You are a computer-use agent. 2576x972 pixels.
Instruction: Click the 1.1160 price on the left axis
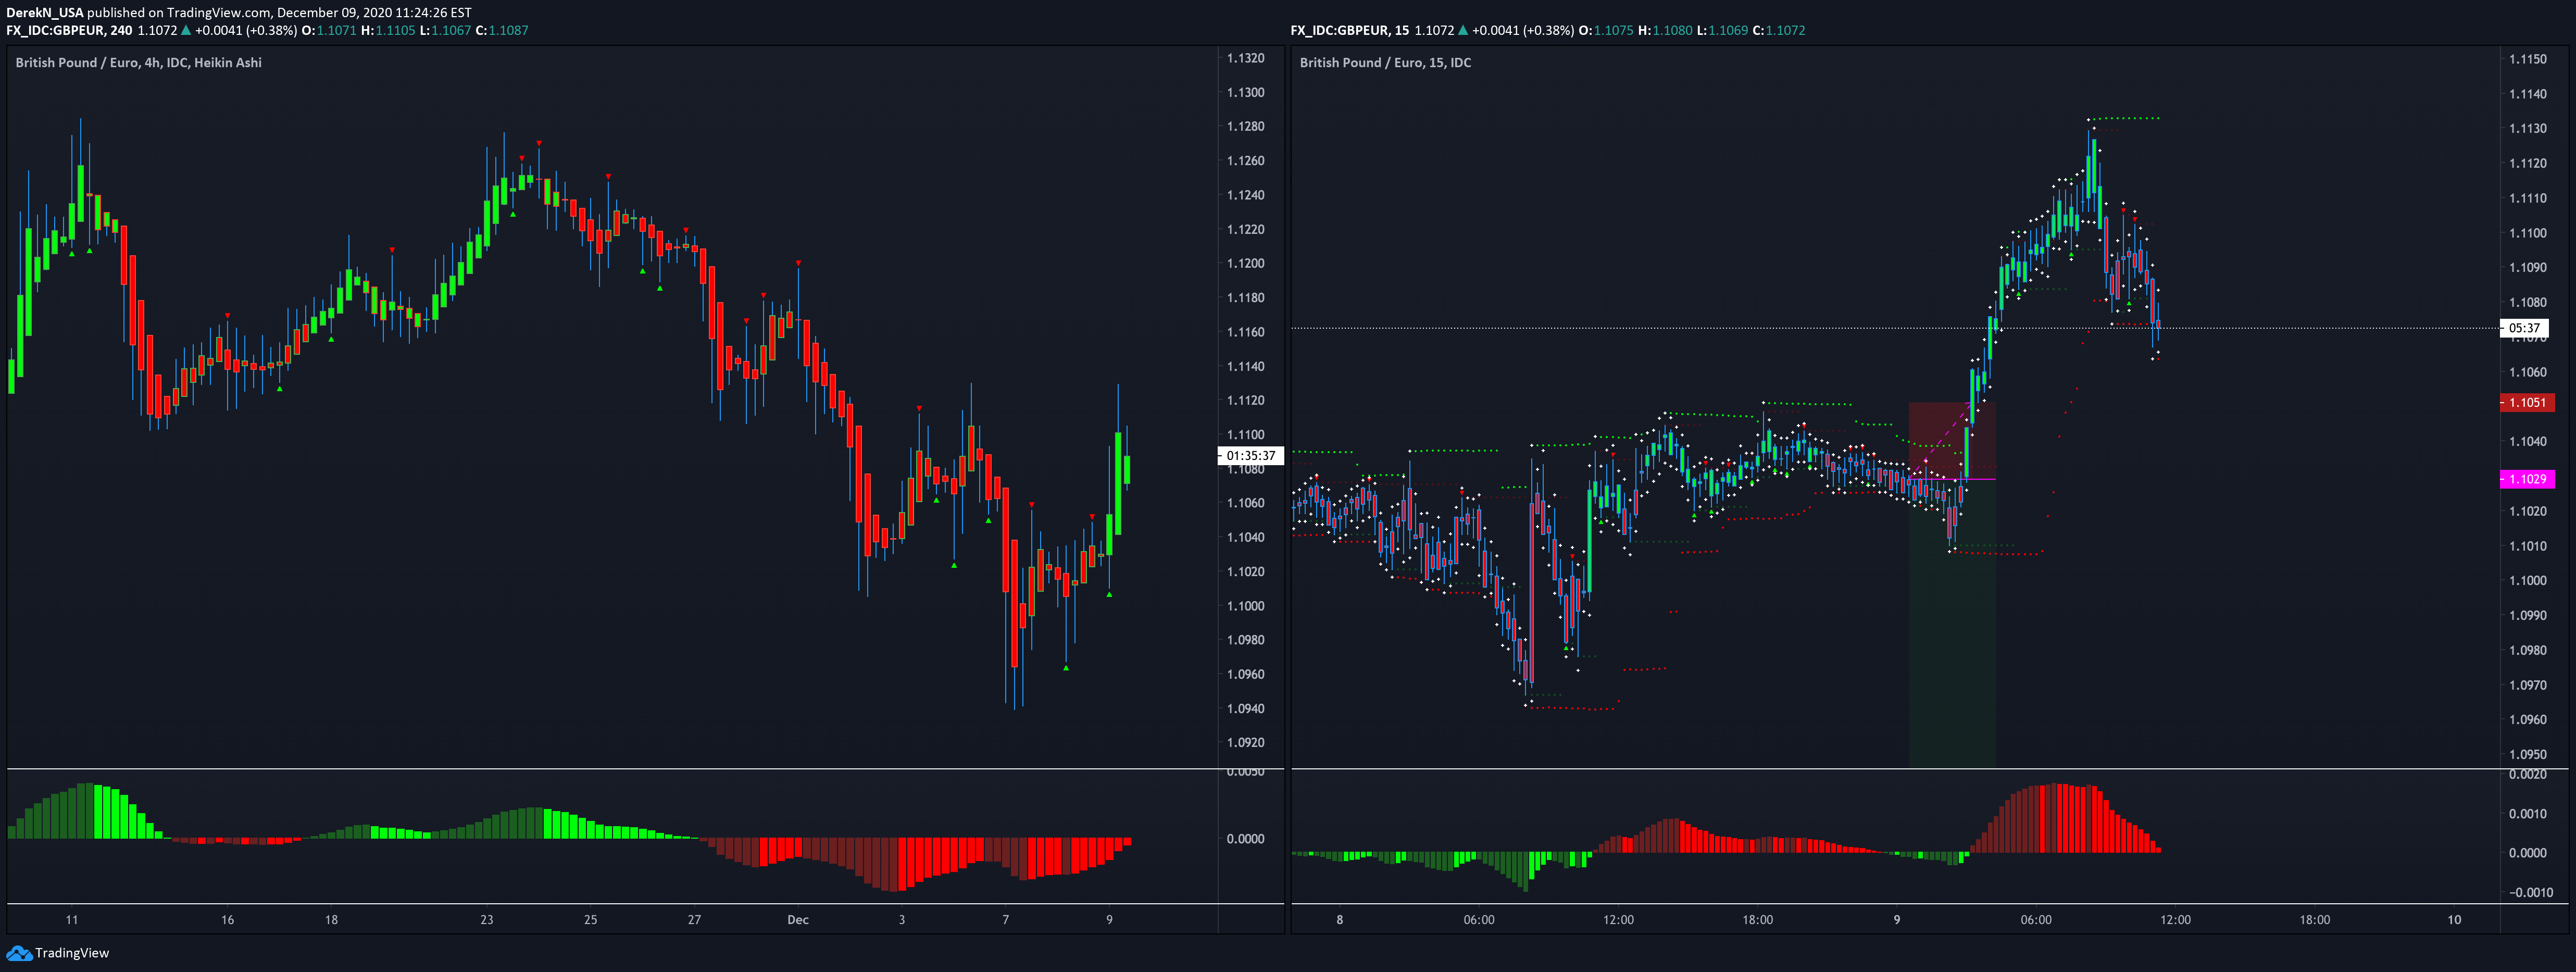(1245, 332)
